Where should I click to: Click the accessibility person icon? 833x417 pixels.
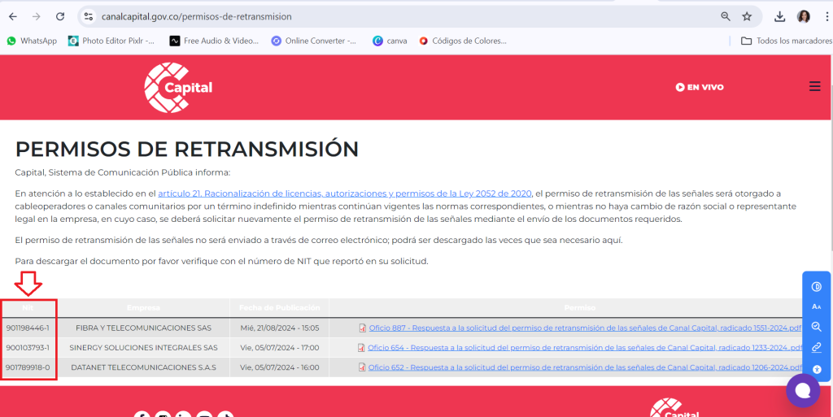coord(816,368)
